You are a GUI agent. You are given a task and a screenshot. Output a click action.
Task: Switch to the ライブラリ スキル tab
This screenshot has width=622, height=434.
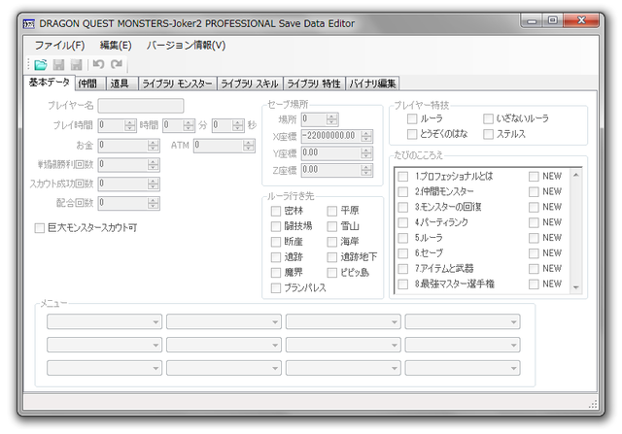point(250,83)
